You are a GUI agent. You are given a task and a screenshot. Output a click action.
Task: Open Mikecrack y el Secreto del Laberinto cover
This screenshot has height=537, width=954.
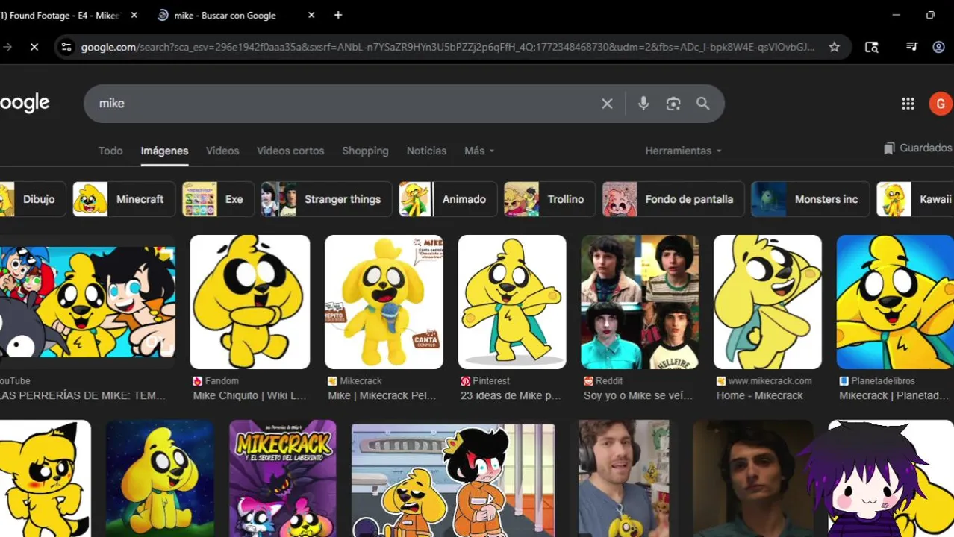(283, 478)
